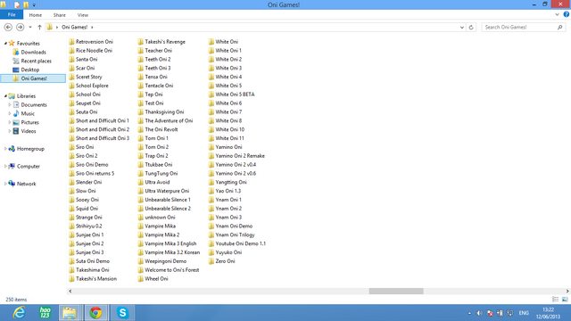Click the Oni Games! breadcrumb in address bar
571x321 pixels.
[74, 28]
